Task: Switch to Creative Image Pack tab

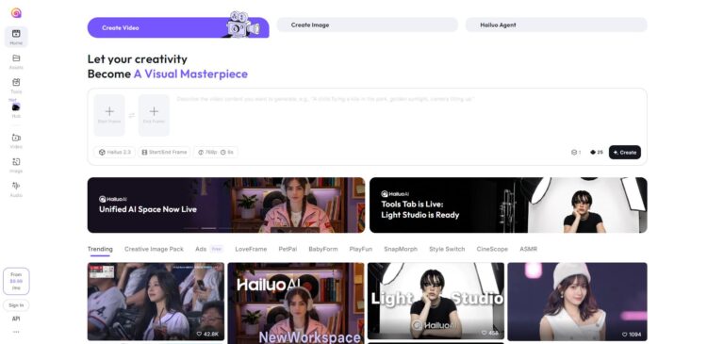Action: [x=154, y=249]
